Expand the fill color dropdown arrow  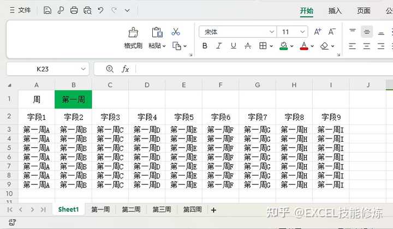291,46
